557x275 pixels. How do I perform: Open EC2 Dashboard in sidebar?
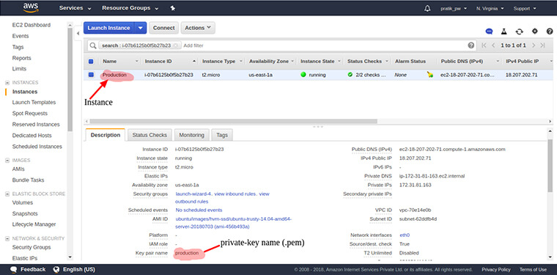point(32,25)
